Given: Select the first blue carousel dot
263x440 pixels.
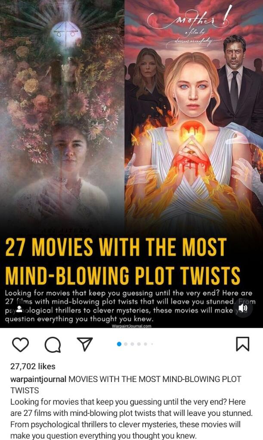Looking at the screenshot, I should [119, 344].
